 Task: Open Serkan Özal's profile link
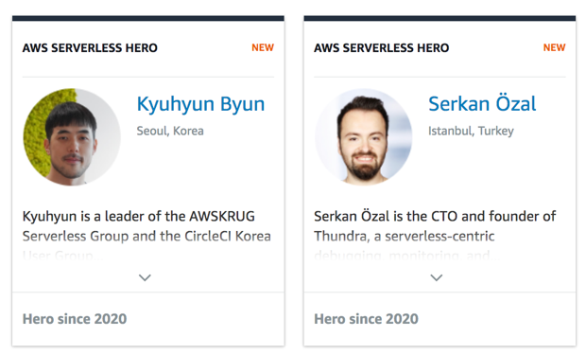(482, 104)
